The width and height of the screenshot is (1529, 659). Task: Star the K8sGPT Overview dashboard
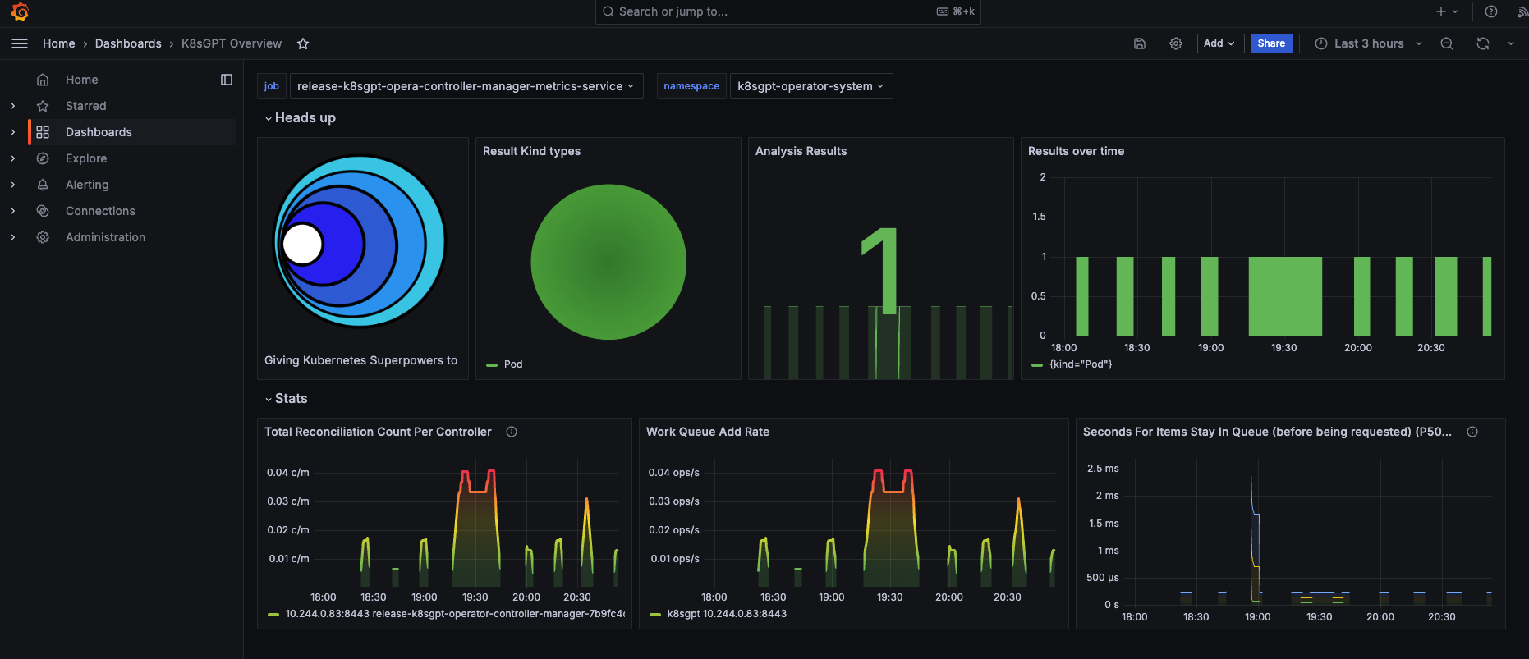pyautogui.click(x=303, y=43)
